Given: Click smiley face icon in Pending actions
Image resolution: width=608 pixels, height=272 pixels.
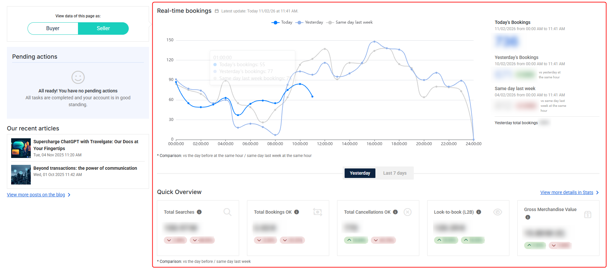Looking at the screenshot, I should pos(78,77).
